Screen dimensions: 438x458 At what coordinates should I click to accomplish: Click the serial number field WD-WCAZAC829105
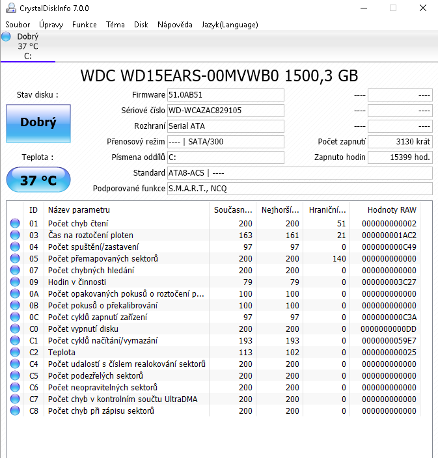click(226, 111)
